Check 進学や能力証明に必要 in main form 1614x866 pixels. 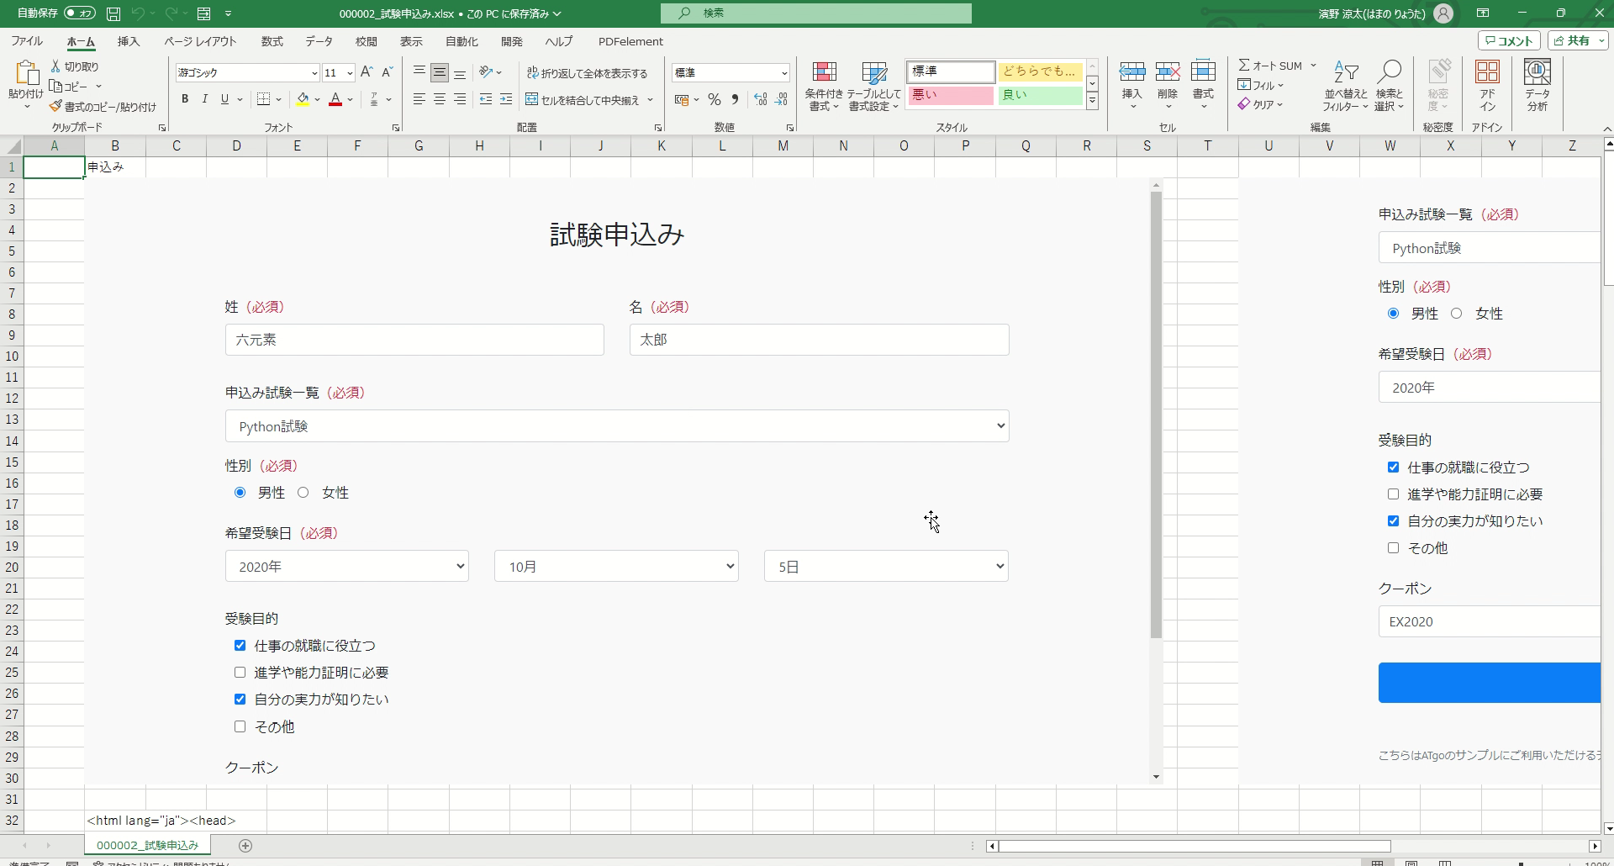click(x=240, y=673)
